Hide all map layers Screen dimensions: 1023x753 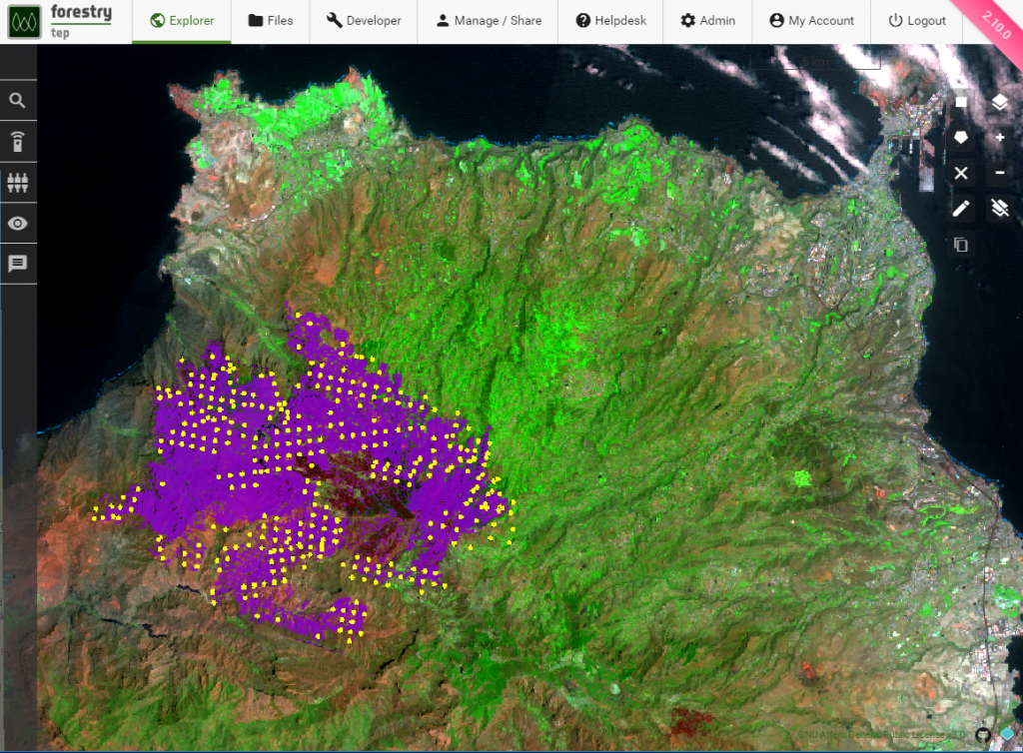pyautogui.click(x=1000, y=208)
